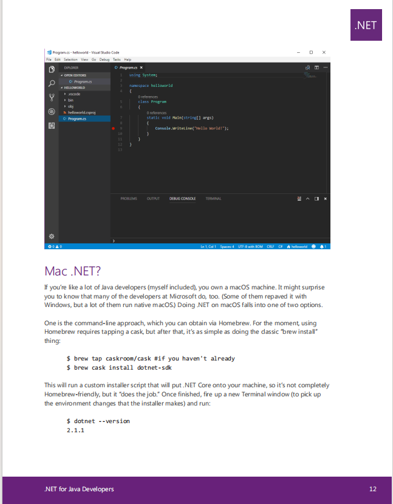Select Program.cs in the HELLOWORLD tree

point(84,119)
